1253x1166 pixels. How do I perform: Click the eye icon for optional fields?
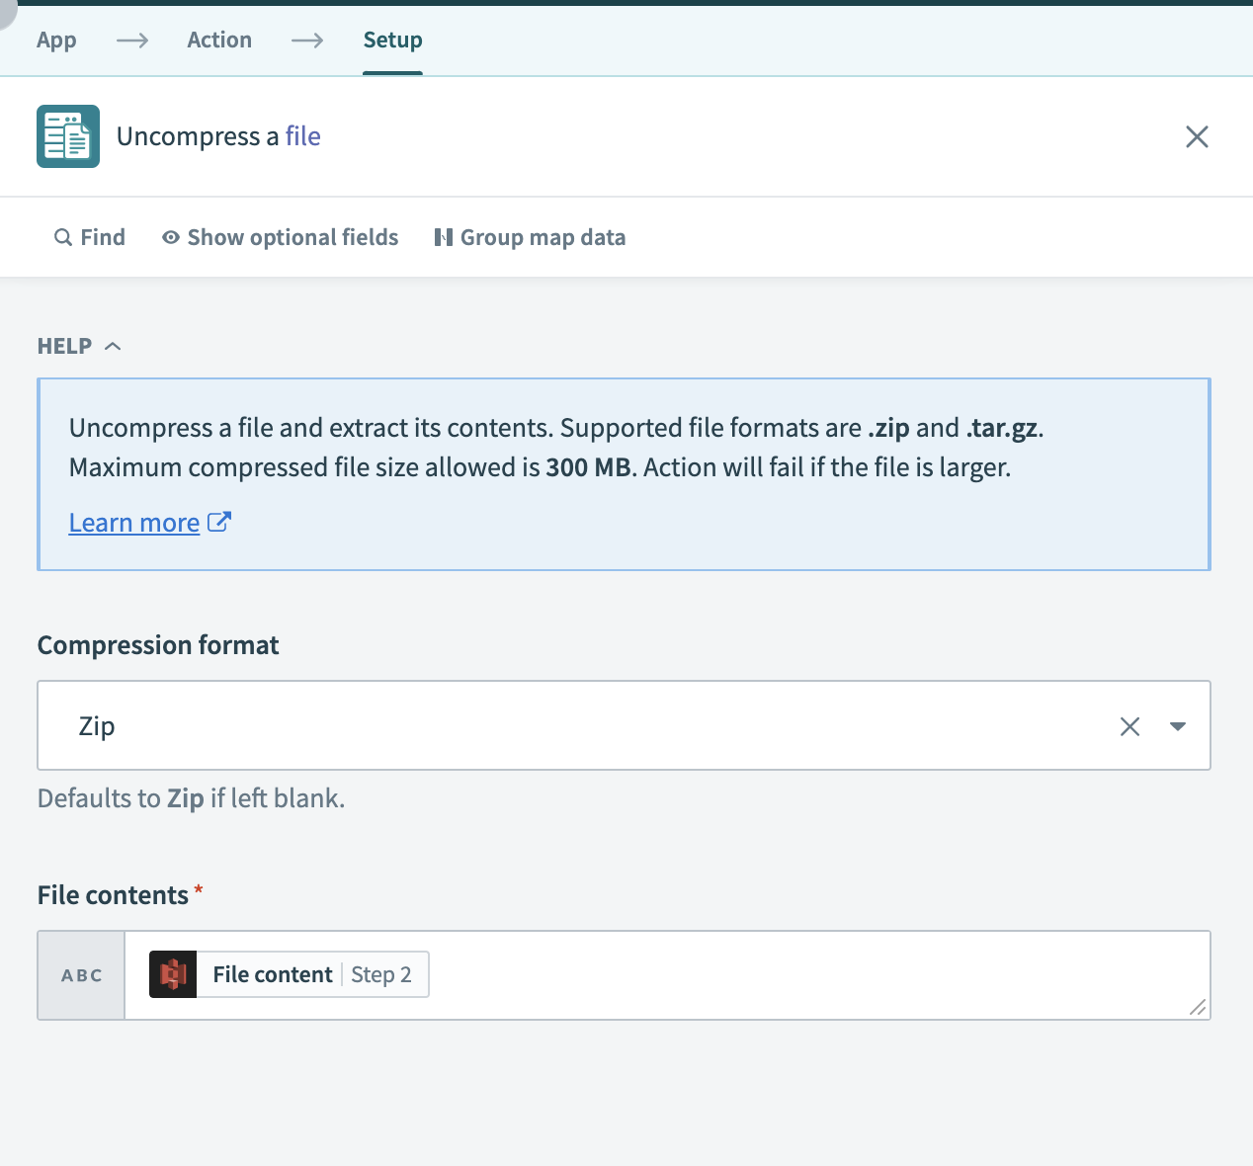click(170, 237)
